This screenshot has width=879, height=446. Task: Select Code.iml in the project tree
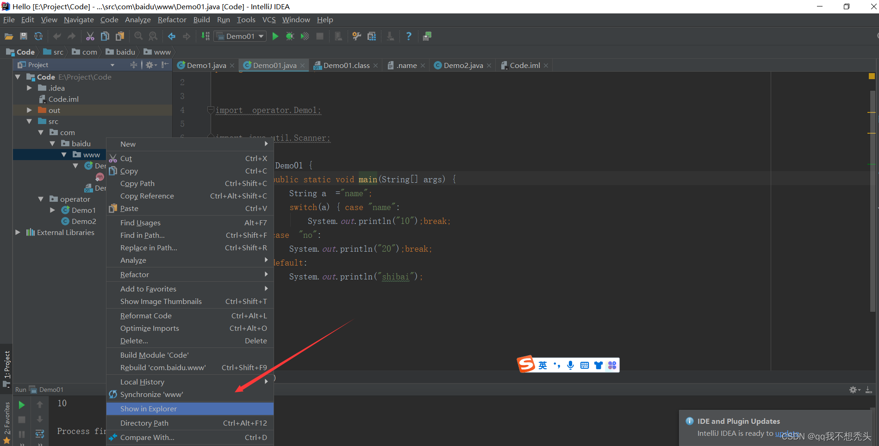pyautogui.click(x=63, y=99)
